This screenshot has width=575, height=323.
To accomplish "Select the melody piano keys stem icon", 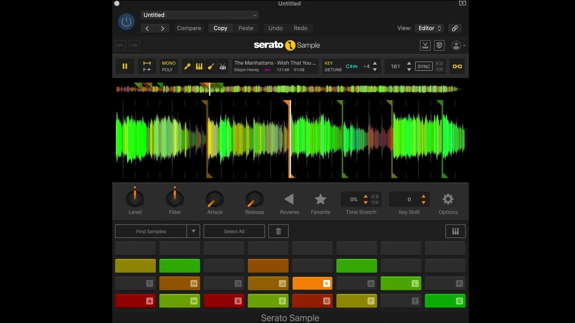I will click(199, 66).
